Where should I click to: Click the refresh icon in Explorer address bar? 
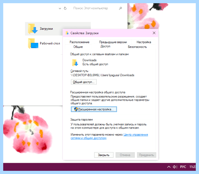65,8
